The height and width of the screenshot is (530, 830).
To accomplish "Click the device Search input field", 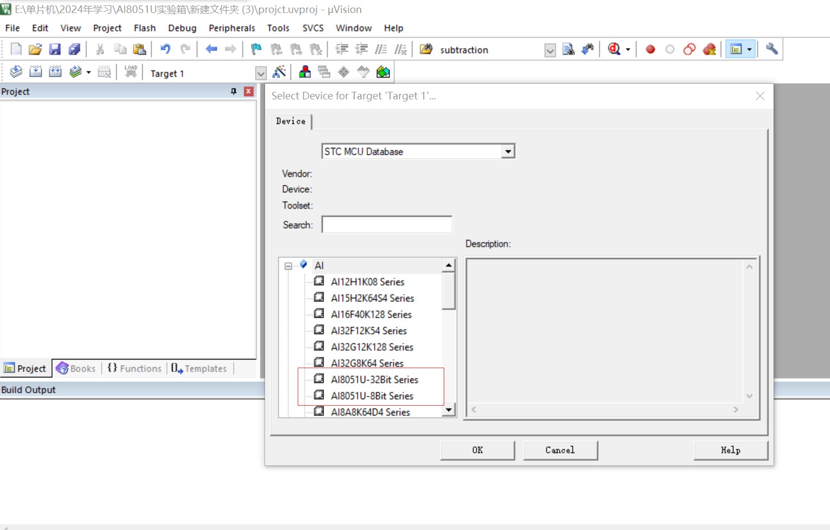I will pyautogui.click(x=387, y=224).
